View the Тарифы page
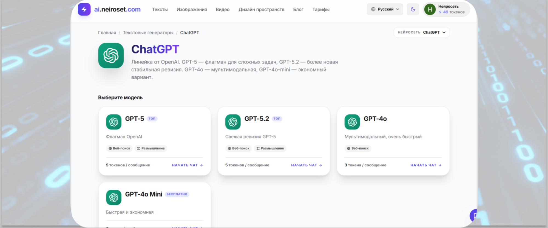 pos(321,10)
